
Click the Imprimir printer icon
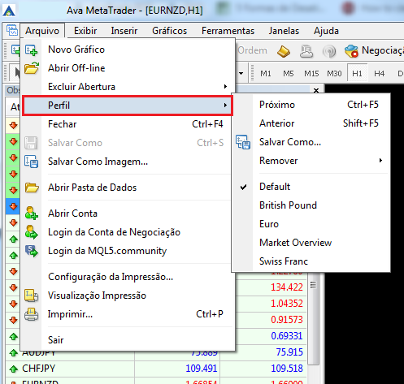click(x=31, y=314)
